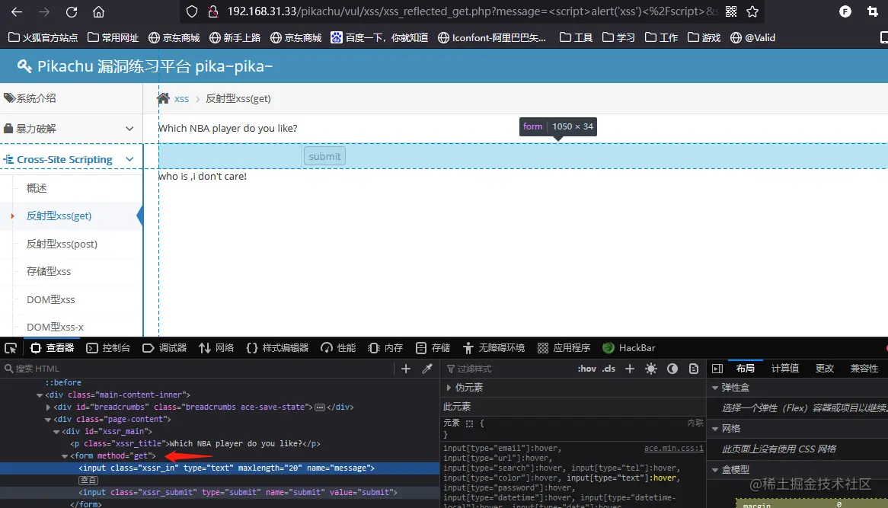This screenshot has width=888, height=508.
Task: Expand the 伪元素 pseudo-elements section
Action: 449,388
